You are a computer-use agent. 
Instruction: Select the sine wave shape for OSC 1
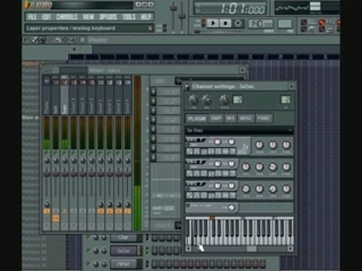(x=189, y=151)
